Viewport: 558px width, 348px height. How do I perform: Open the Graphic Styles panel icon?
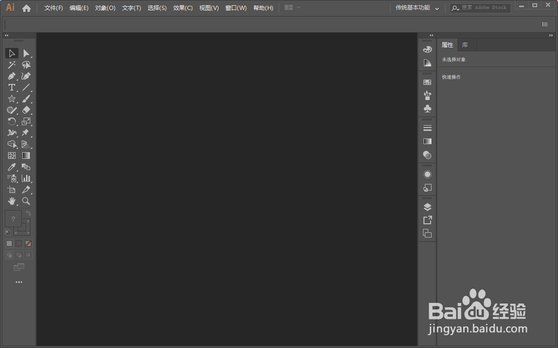click(427, 188)
